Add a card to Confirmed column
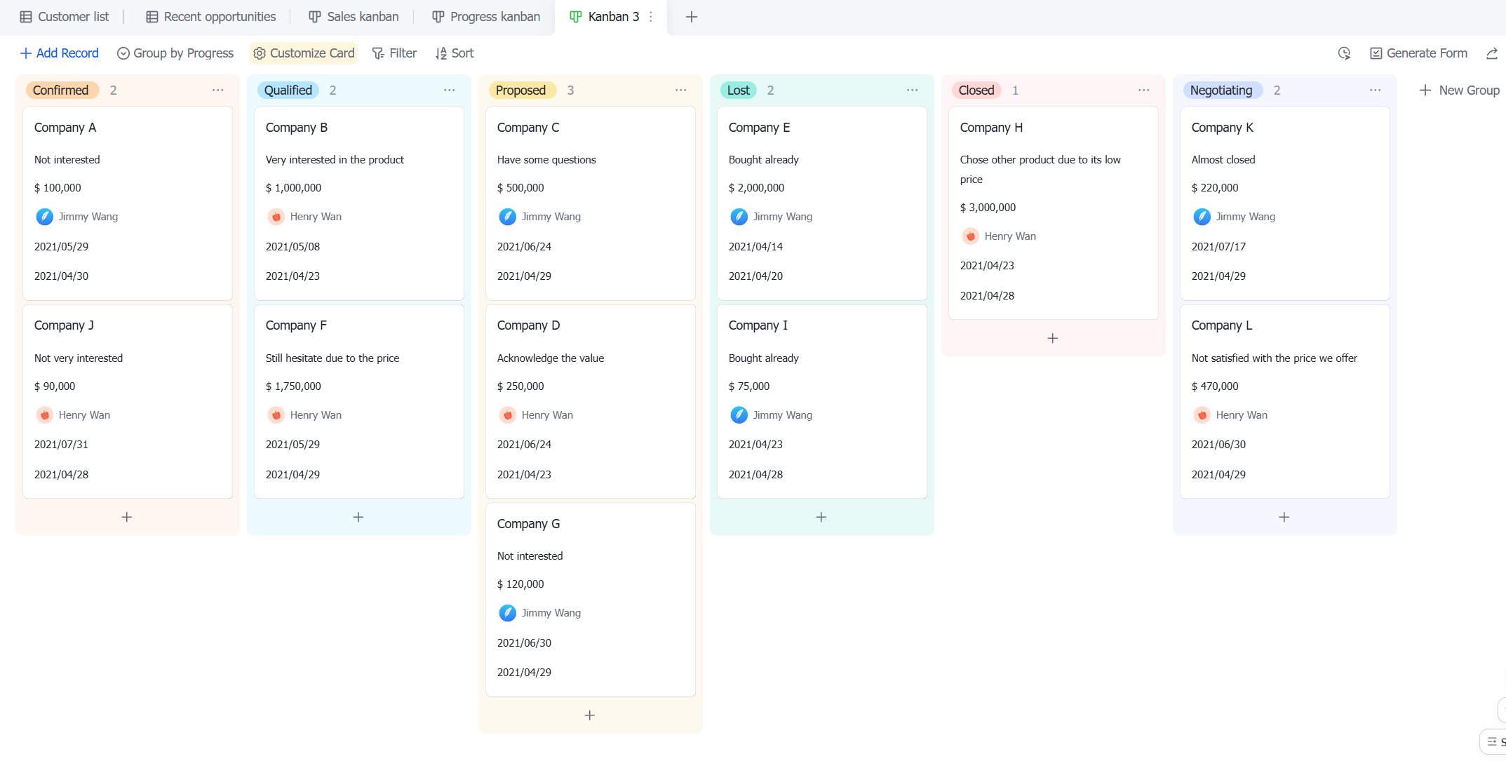Screen dimensions: 1506x768 [127, 517]
